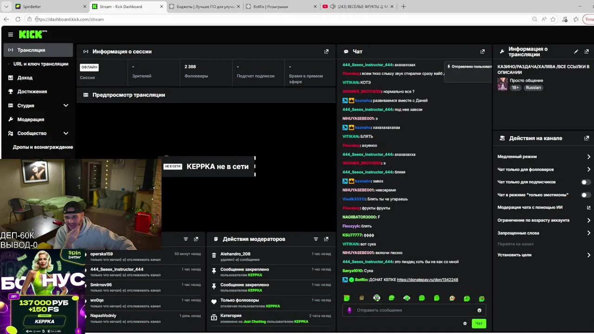The width and height of the screenshot is (594, 334).
Task: Click the Просто общение category thumbnail
Action: 502,84
